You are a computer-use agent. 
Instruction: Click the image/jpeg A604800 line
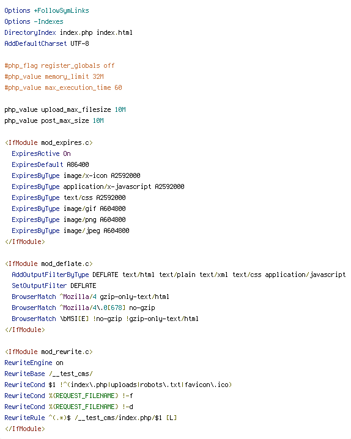pos(70,231)
